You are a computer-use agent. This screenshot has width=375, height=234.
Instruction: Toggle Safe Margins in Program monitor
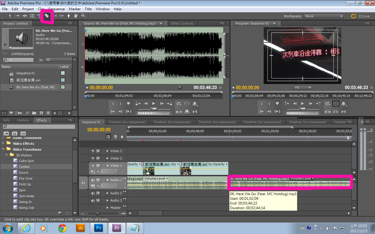(336, 104)
